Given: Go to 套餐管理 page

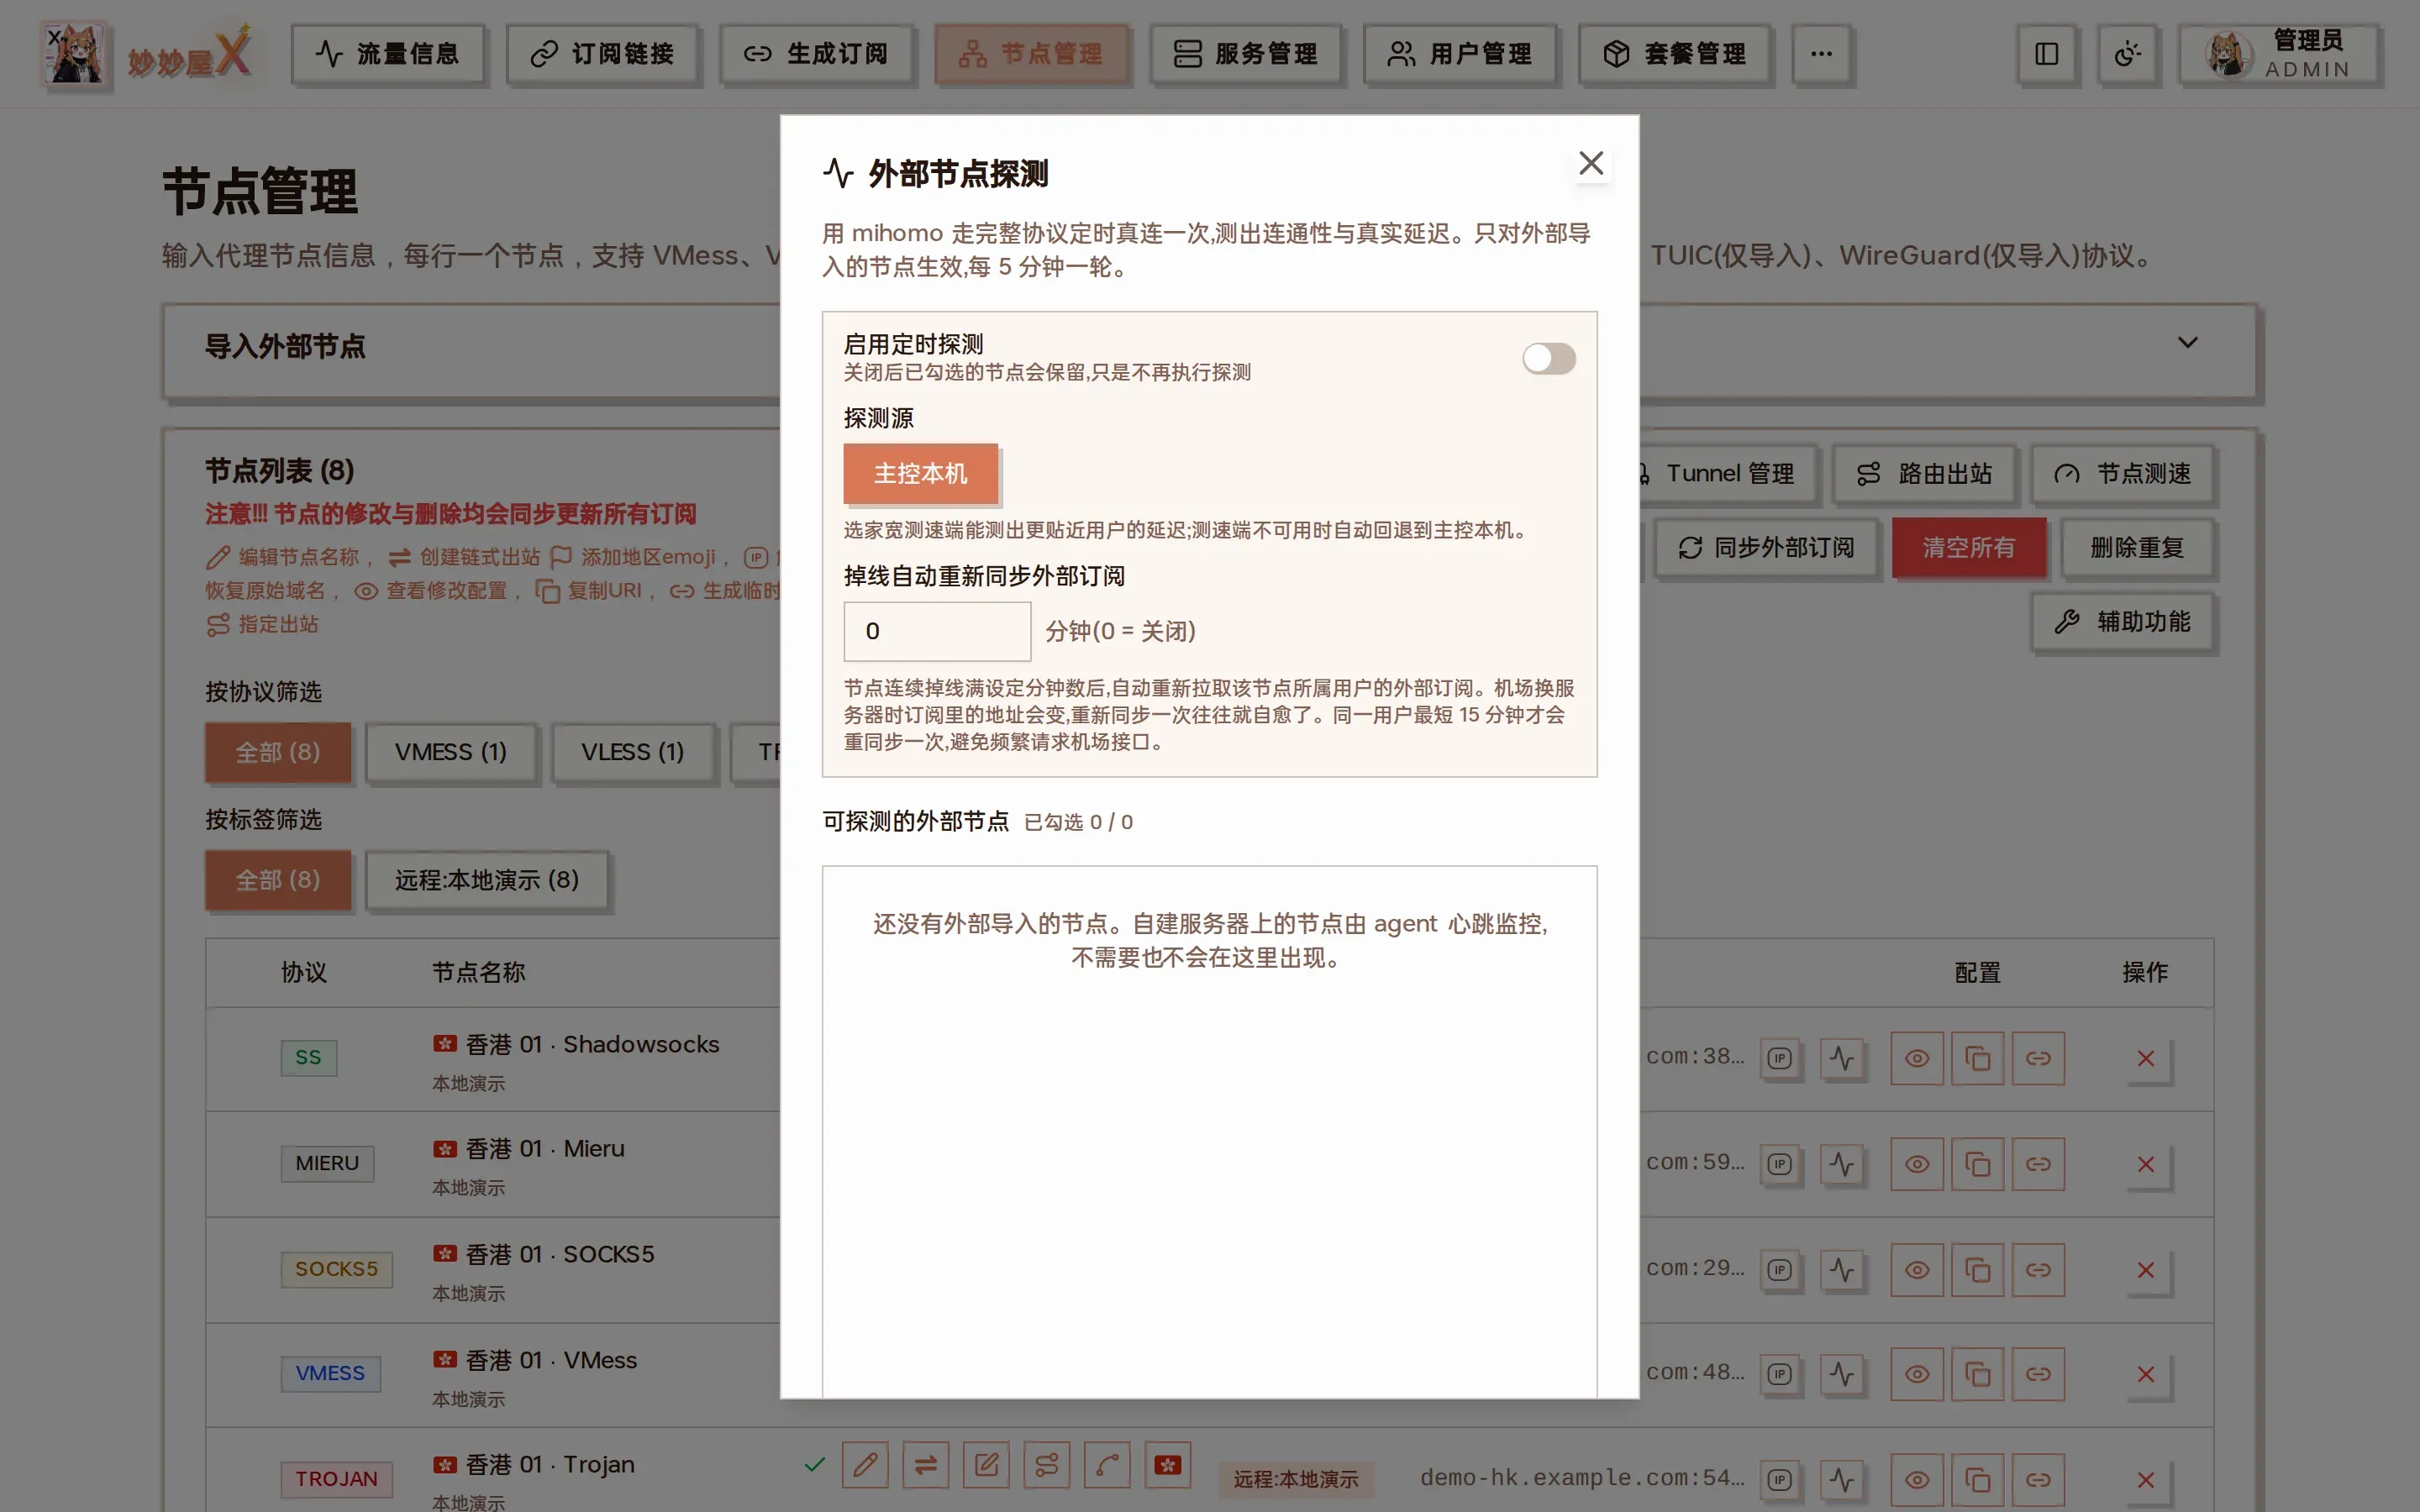Looking at the screenshot, I should point(1674,54).
